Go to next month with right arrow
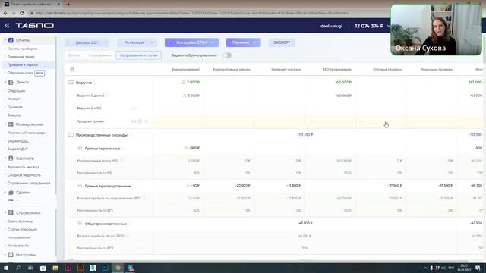 point(106,42)
